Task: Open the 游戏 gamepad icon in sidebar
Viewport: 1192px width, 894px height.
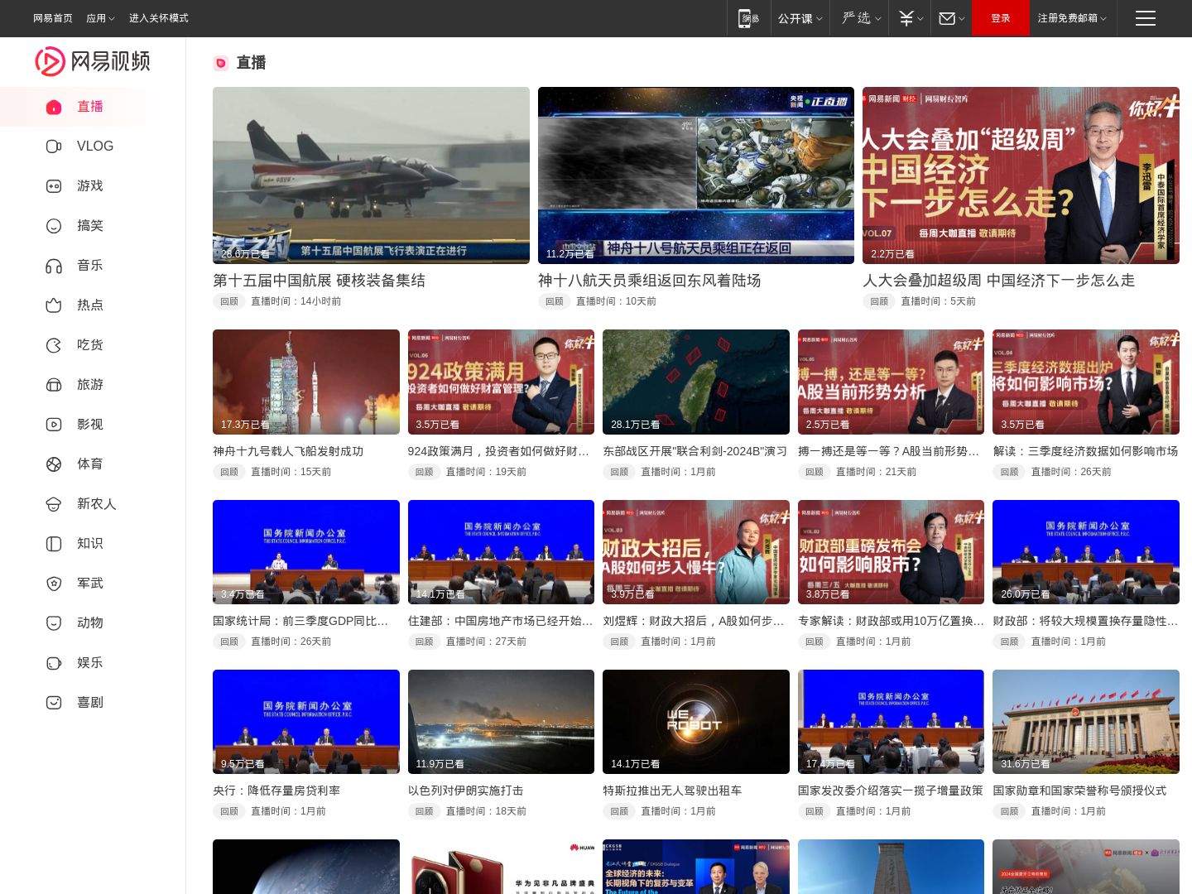Action: coord(54,186)
